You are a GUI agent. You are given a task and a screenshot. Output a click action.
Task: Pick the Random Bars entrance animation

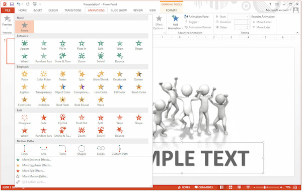tap(43, 58)
